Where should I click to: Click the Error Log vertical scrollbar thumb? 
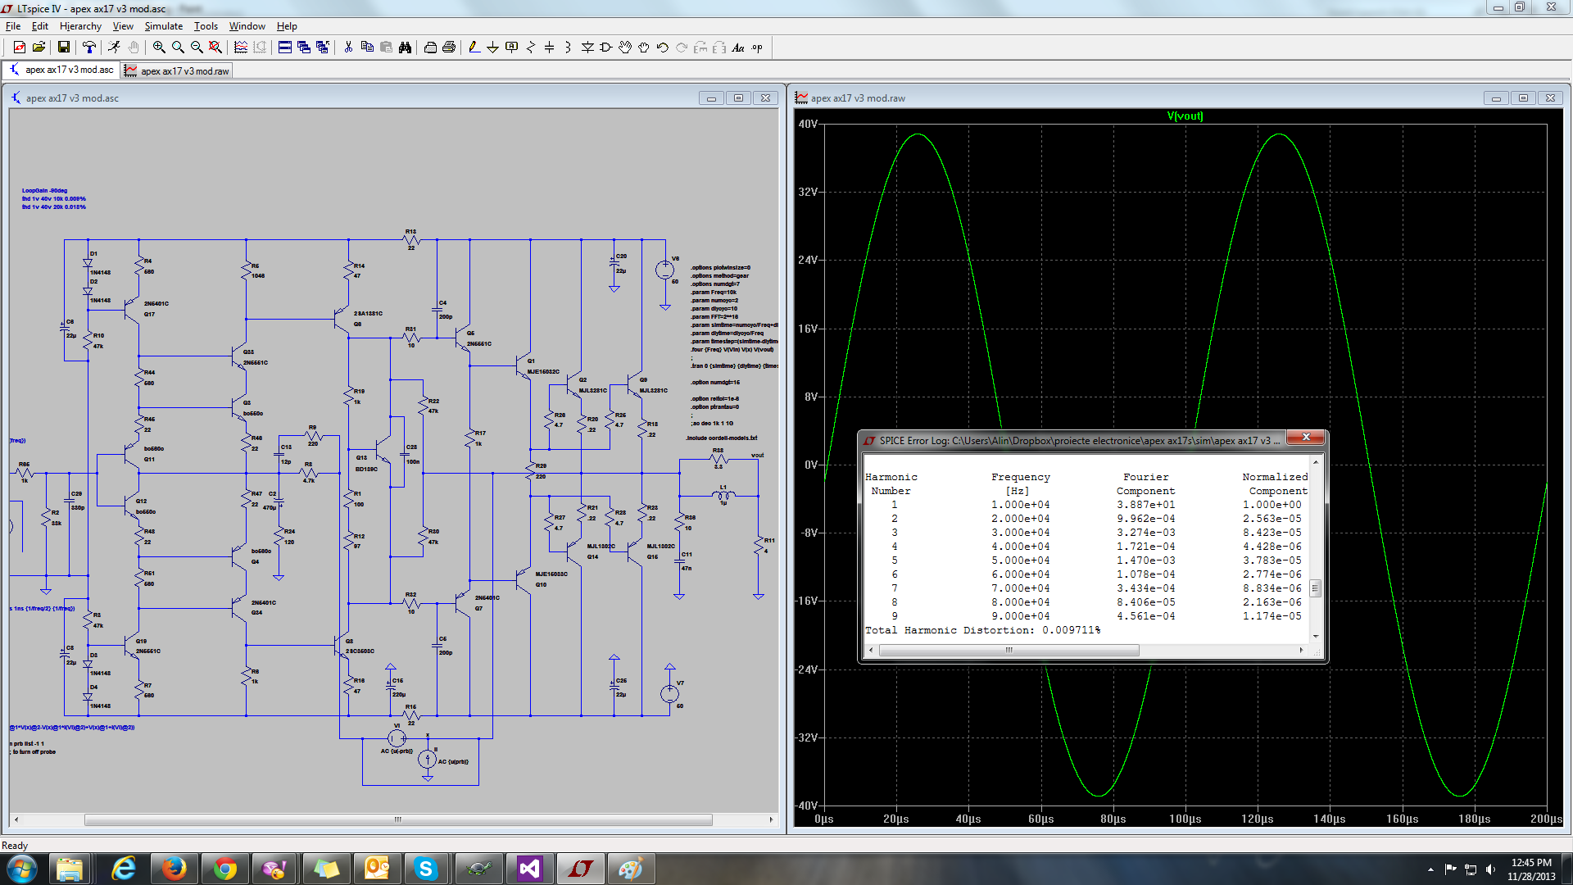[x=1316, y=588]
